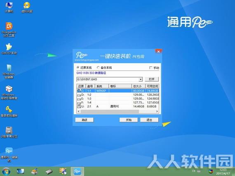
Task: Click the 高级 button
Action: [x=85, y=120]
